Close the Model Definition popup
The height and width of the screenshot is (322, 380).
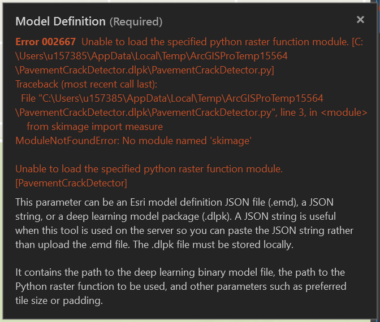pos(360,20)
